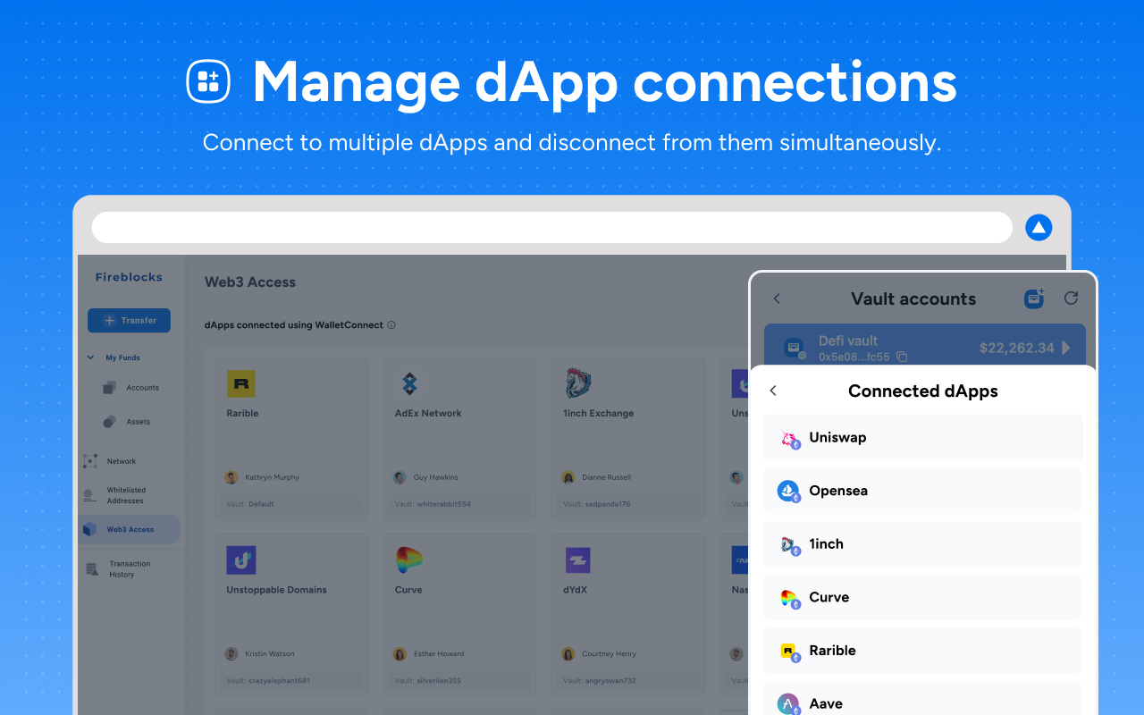Select Whitelisted Addresses in the sidebar

[x=126, y=495]
